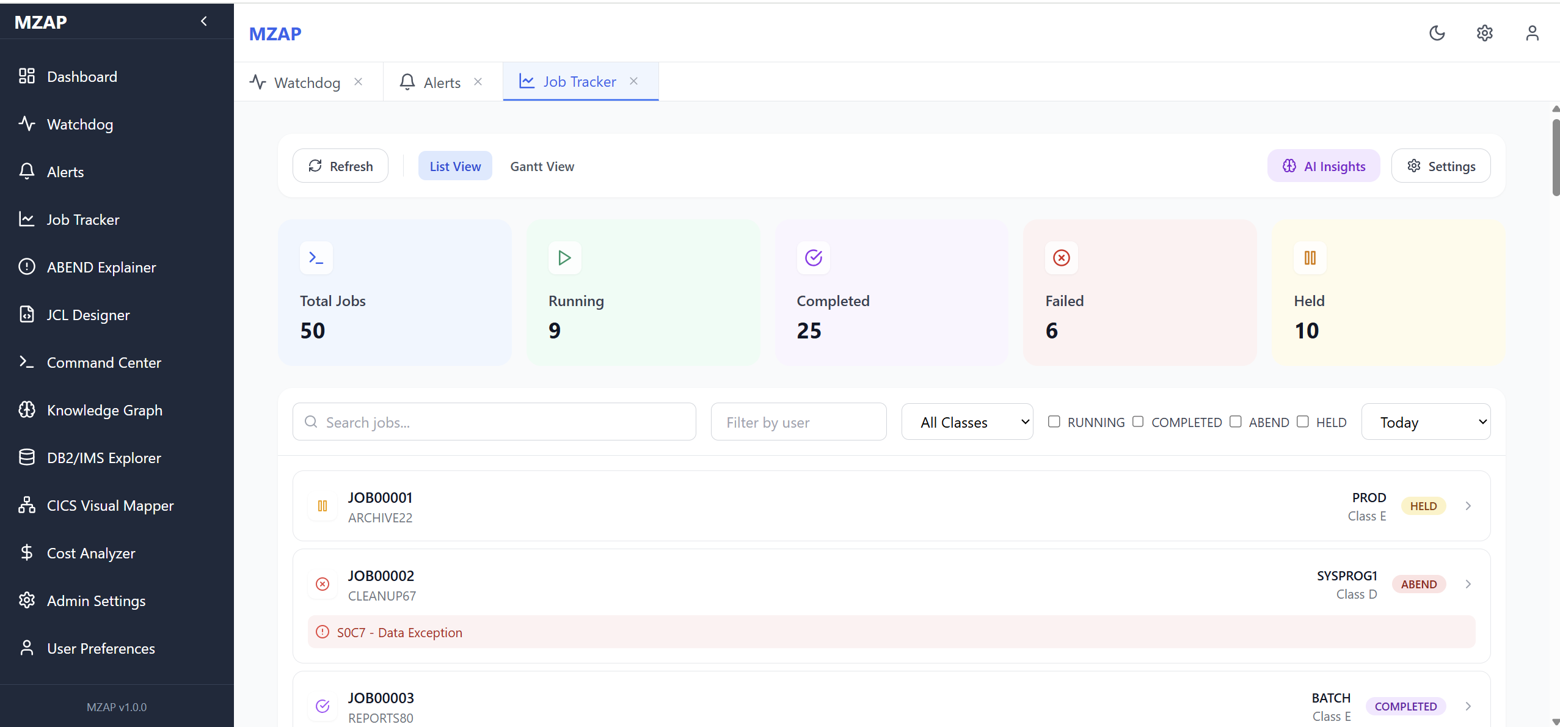Toggle dark mode moon icon
1560x727 pixels.
(1437, 33)
